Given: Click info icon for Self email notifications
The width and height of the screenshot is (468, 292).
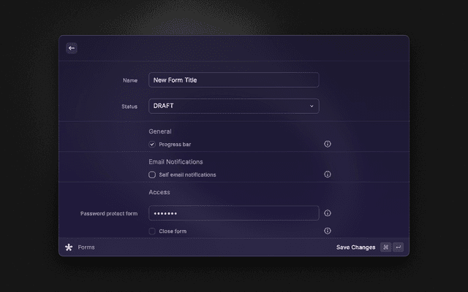Looking at the screenshot, I should pyautogui.click(x=328, y=174).
